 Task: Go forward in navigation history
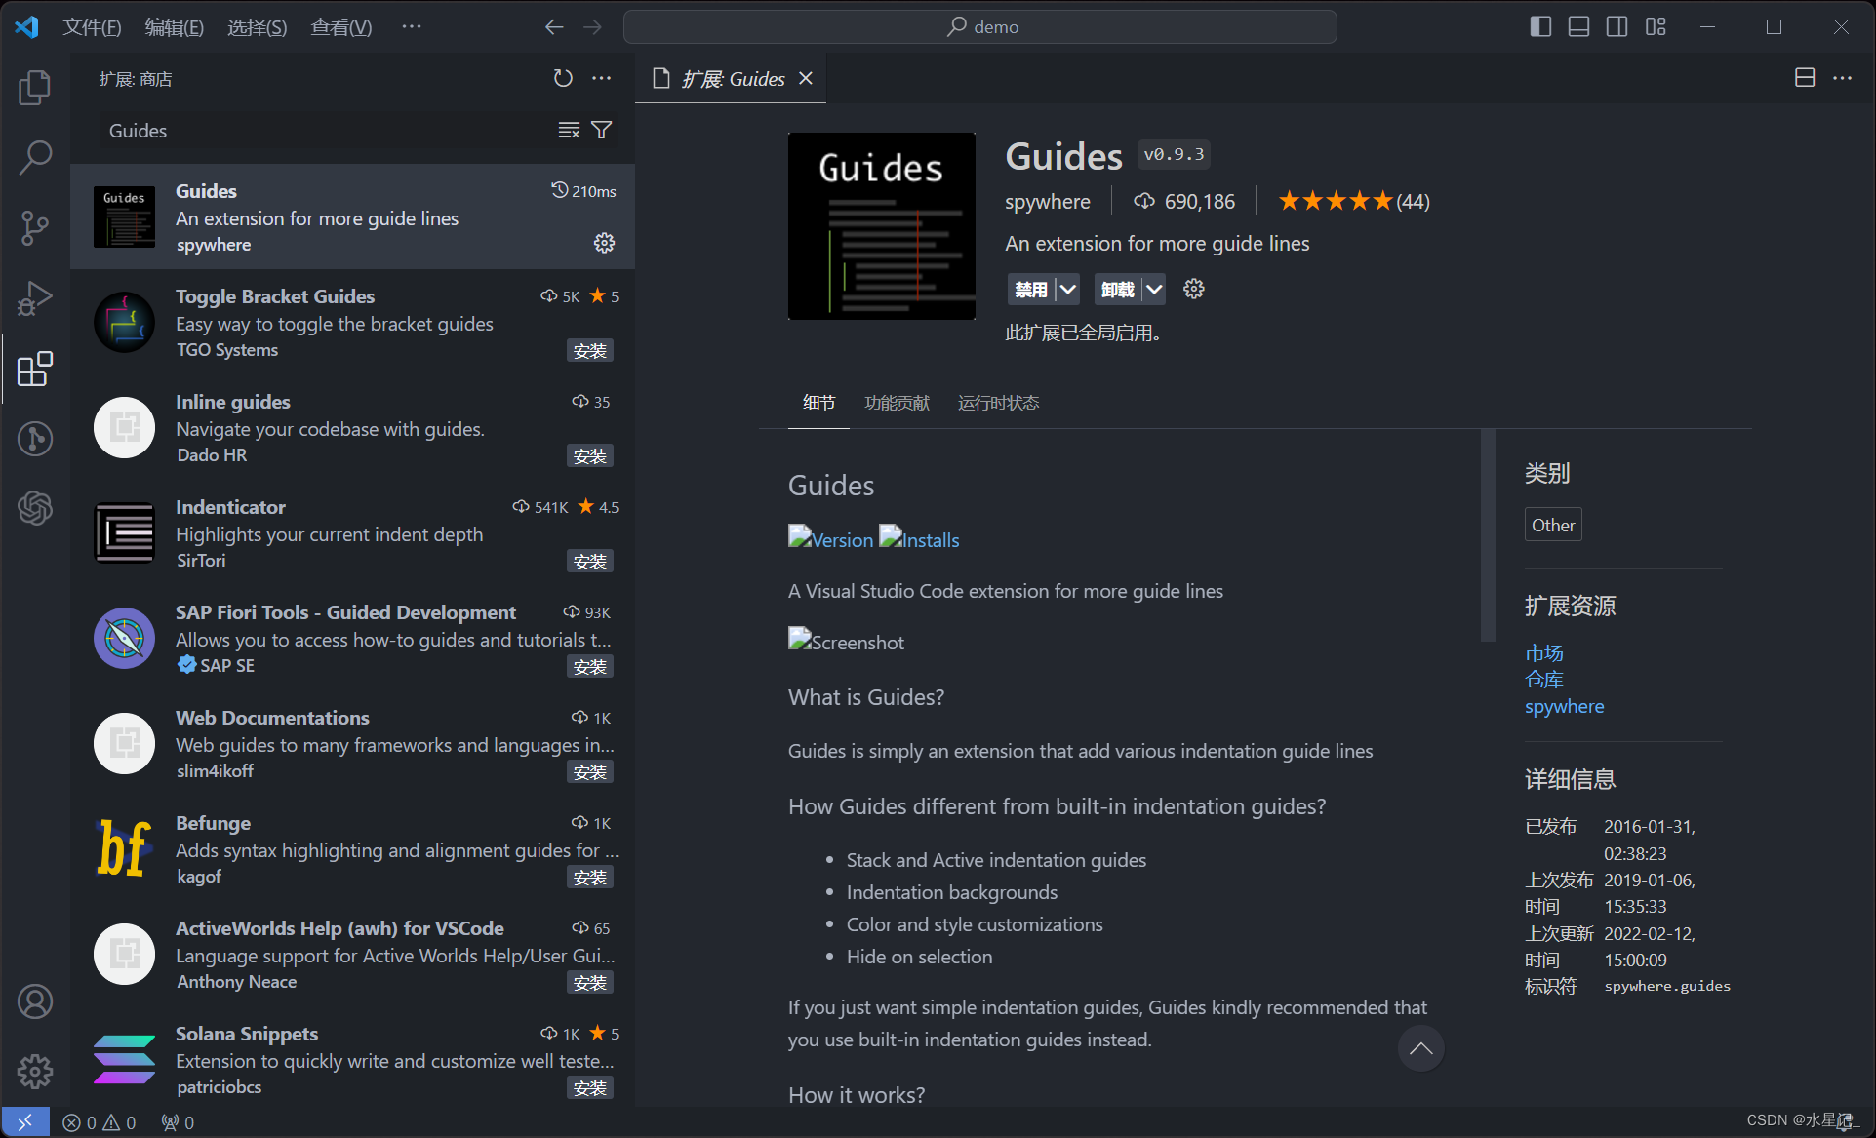pos(593,27)
